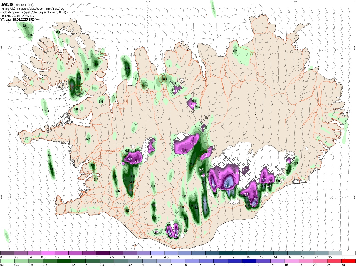
Task: Click the '15W' longitude label
Action: [295, 1]
